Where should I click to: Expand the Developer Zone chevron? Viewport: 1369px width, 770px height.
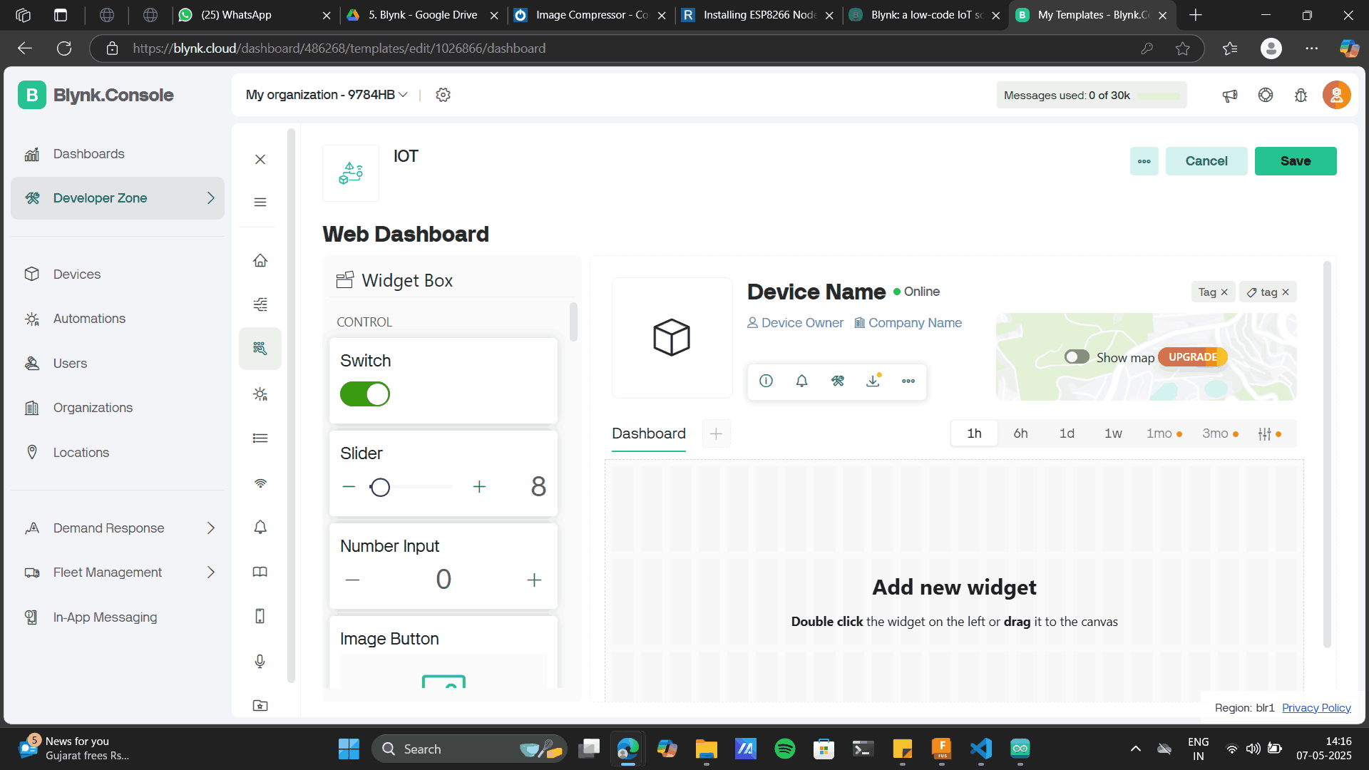coord(210,198)
